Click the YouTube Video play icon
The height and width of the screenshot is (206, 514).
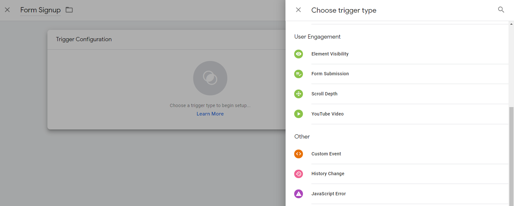pyautogui.click(x=298, y=114)
